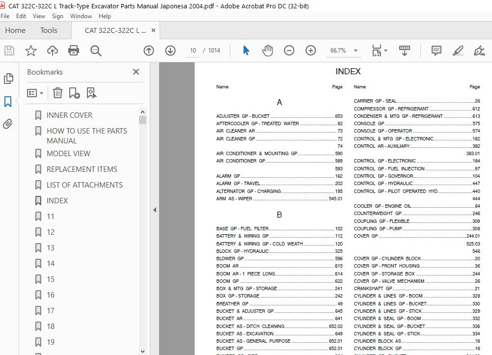
Task: Close the Bookmarks panel
Action: point(136,72)
